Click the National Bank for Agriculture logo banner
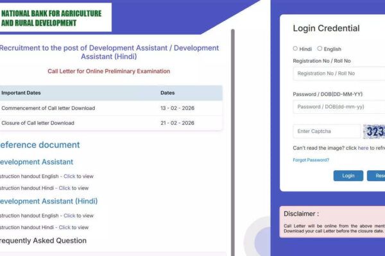The width and height of the screenshot is (385, 256). (x=56, y=18)
